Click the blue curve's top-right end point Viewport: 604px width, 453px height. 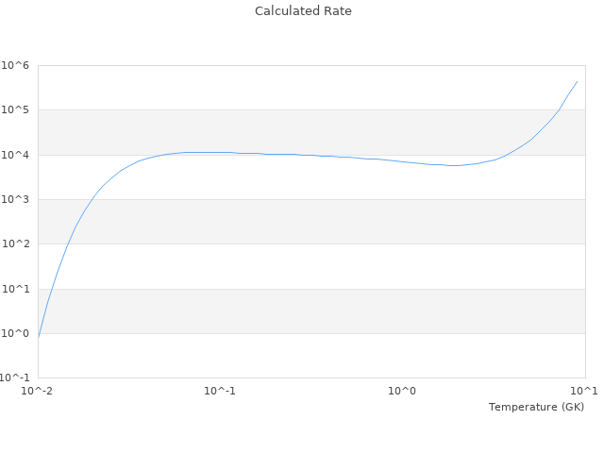(x=577, y=81)
